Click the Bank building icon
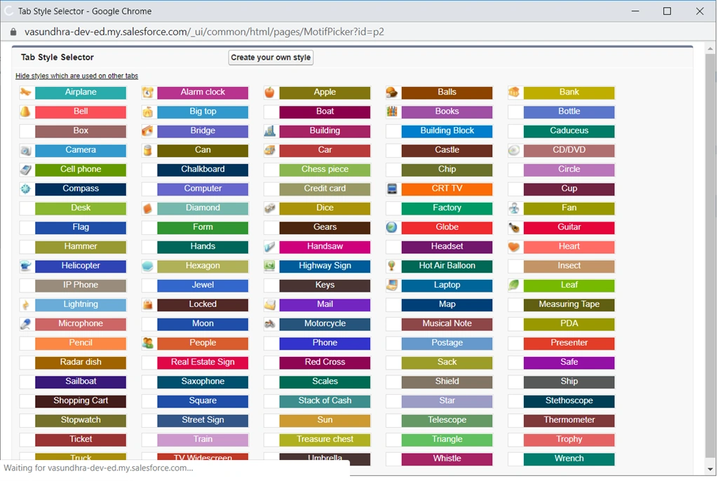The width and height of the screenshot is (718, 481). click(x=514, y=93)
